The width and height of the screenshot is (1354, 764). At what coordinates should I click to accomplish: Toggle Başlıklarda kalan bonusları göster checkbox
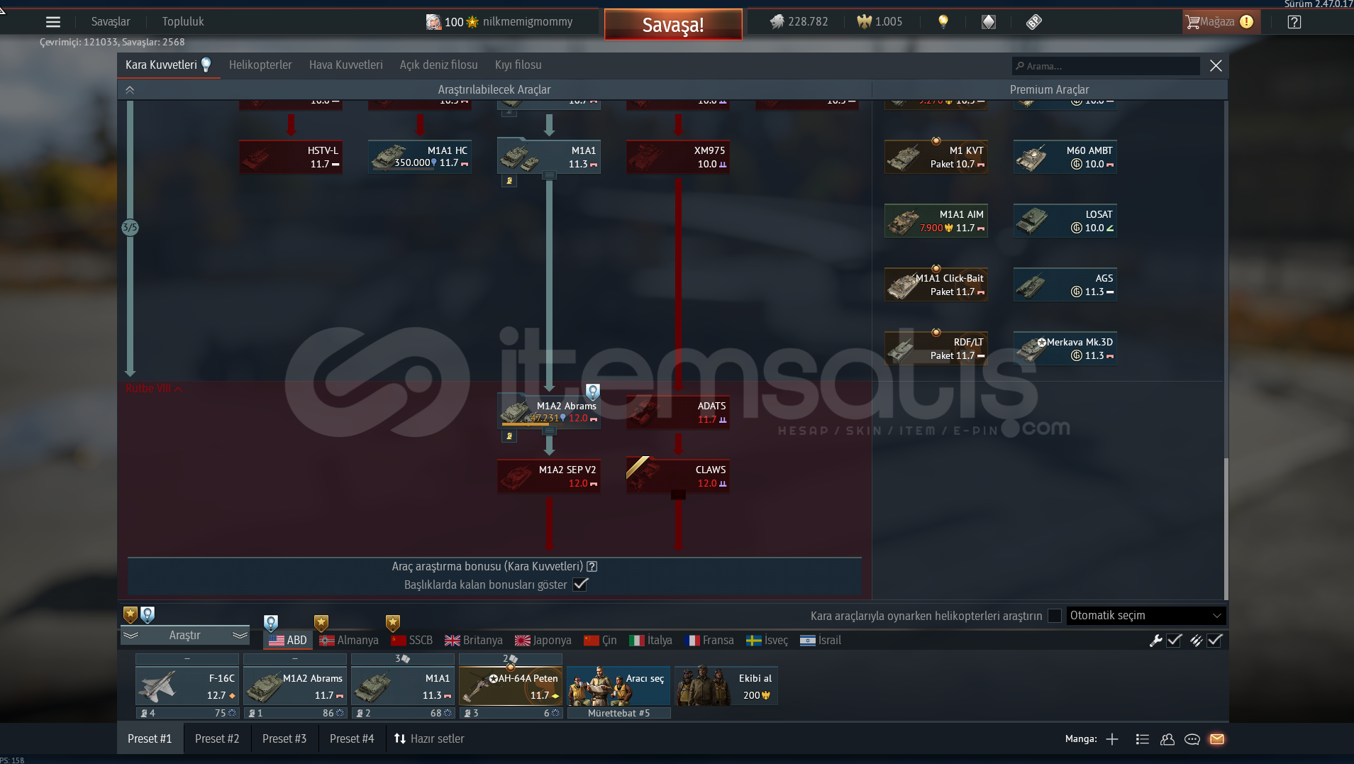point(580,585)
